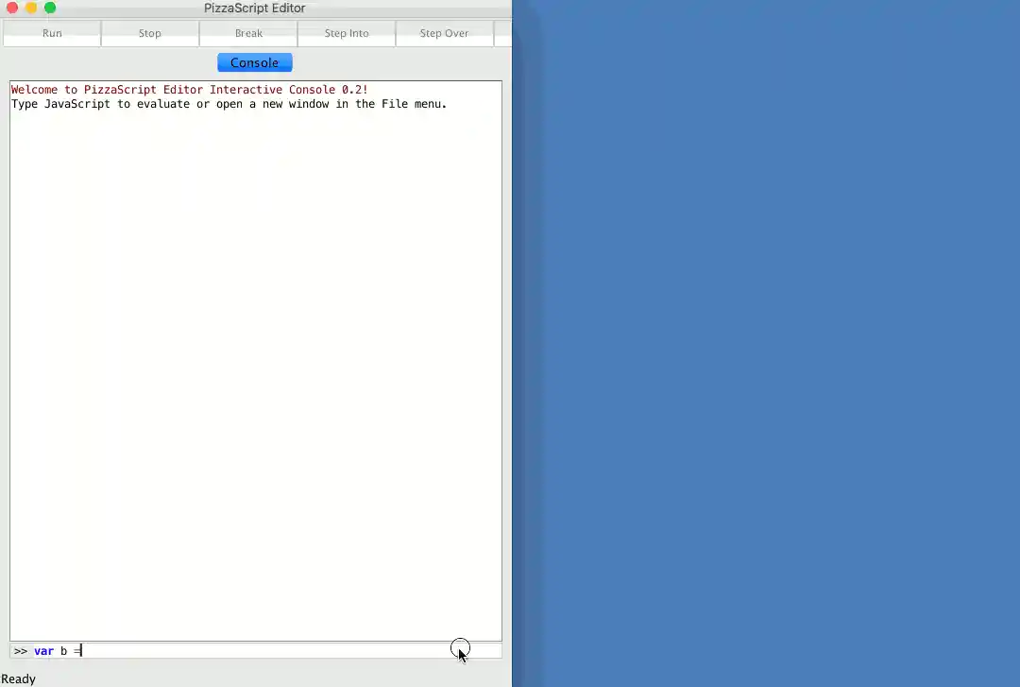The width and height of the screenshot is (1020, 687).
Task: Click the Type JavaScript instruction line
Action: click(229, 104)
